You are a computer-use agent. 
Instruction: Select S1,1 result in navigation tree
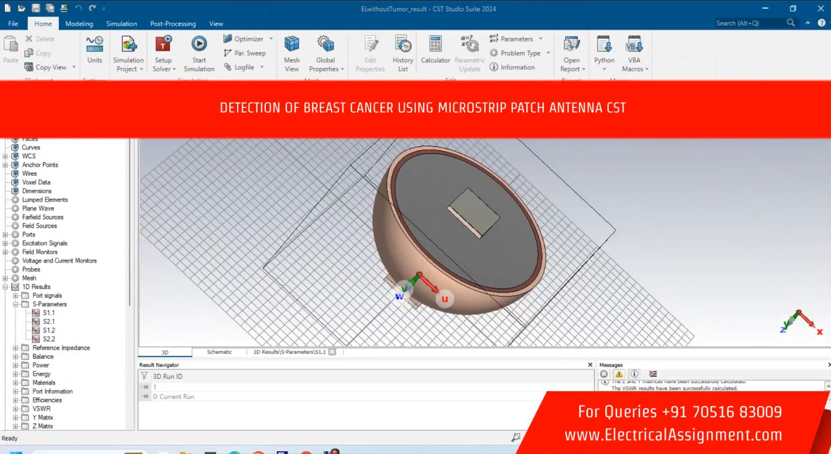[x=49, y=313]
